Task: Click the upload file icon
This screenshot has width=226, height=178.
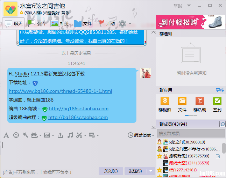Action: [60, 135]
